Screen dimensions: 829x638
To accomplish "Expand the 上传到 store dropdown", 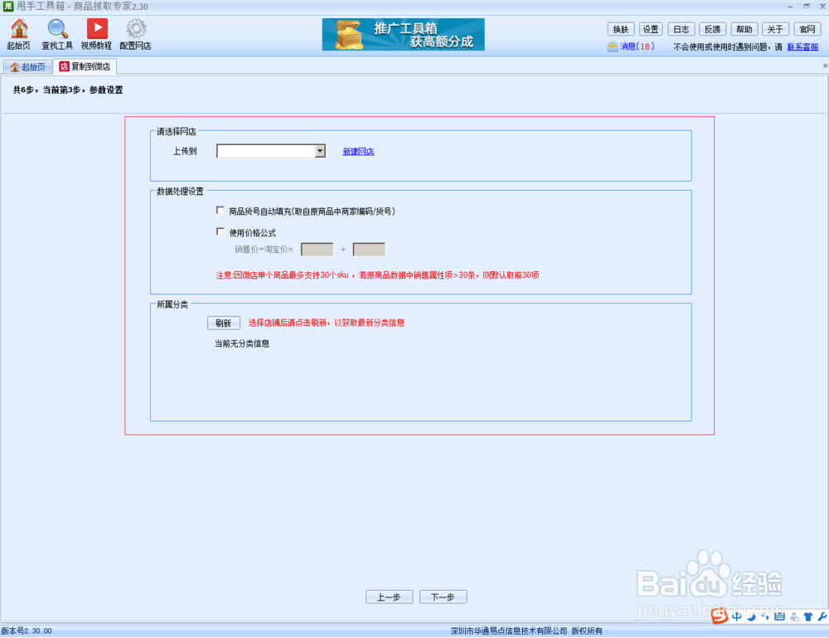I will click(x=267, y=150).
